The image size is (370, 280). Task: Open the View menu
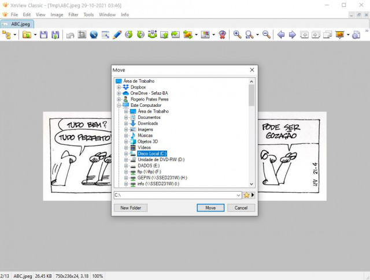(x=40, y=14)
